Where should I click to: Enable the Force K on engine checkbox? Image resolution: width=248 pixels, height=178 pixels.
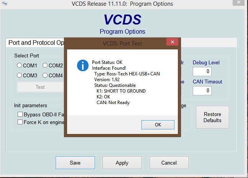20,122
